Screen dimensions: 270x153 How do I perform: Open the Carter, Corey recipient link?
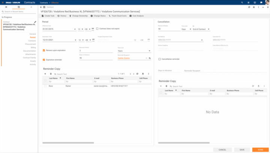coord(124,58)
